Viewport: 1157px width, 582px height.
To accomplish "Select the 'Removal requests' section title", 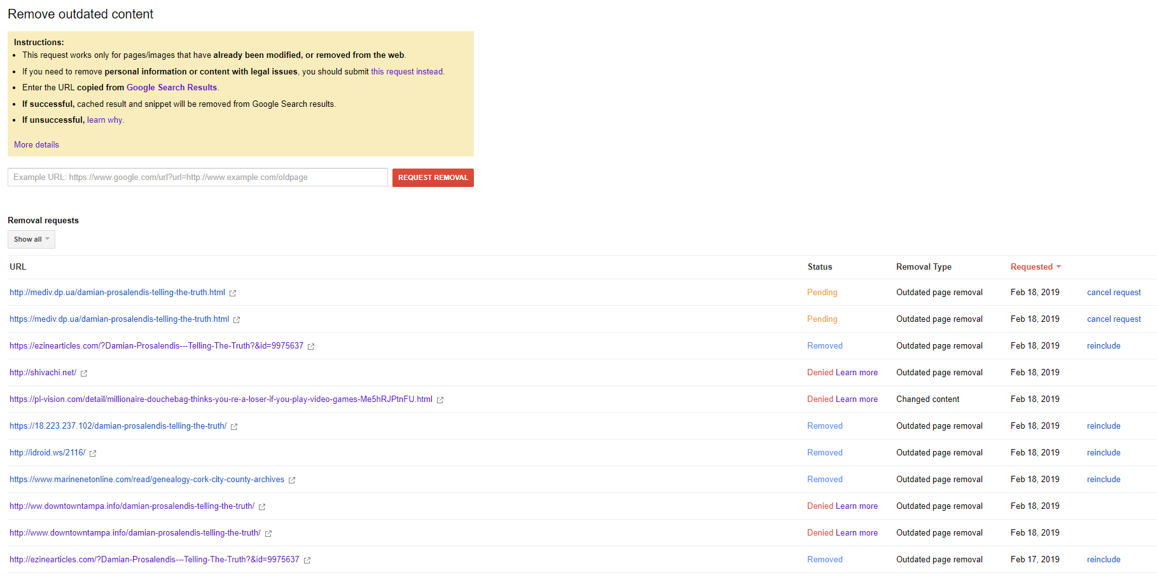I will [x=43, y=221].
